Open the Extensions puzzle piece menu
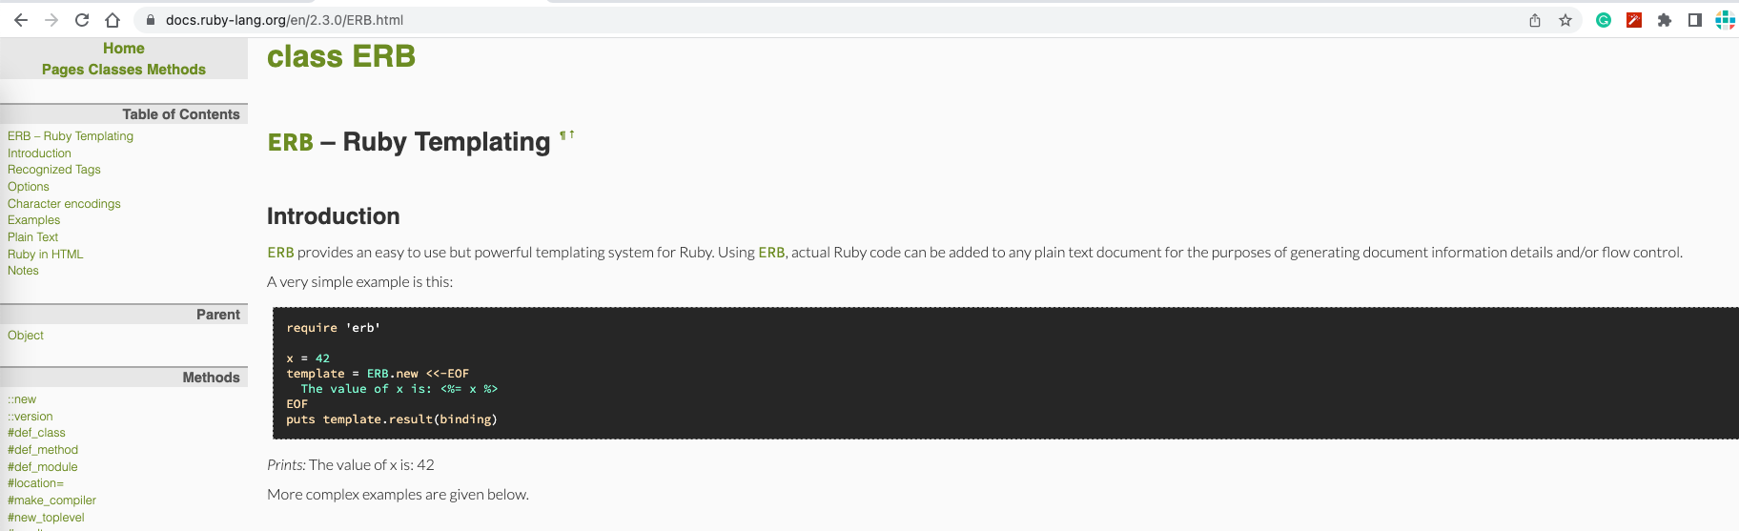Screen dimensions: 1739x531 [x=1665, y=20]
